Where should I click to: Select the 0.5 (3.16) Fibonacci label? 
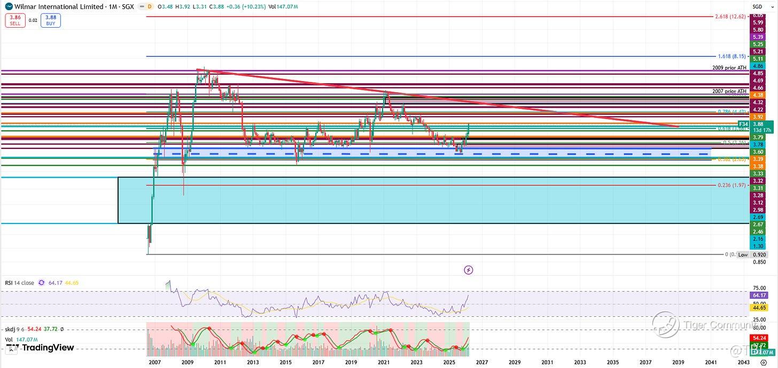point(734,142)
